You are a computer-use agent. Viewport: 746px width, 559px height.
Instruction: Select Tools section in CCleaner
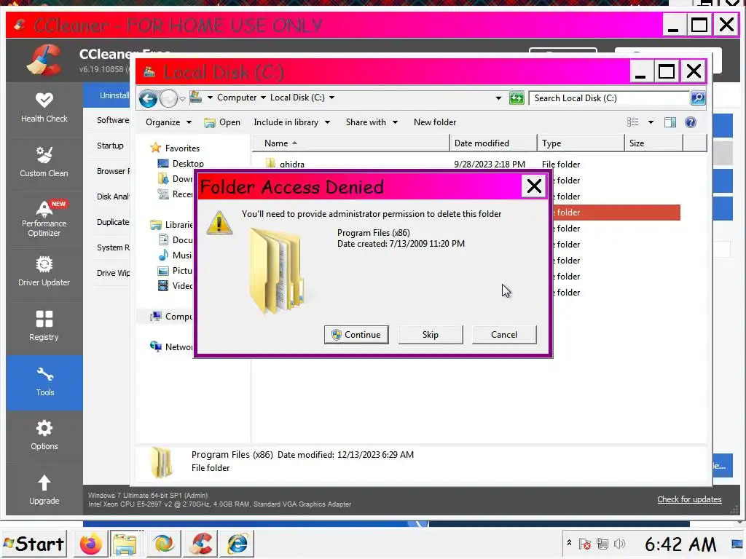[44, 382]
